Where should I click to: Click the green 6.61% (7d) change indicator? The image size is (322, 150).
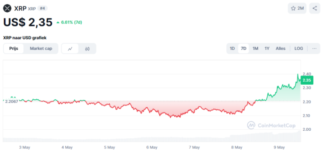(x=69, y=22)
